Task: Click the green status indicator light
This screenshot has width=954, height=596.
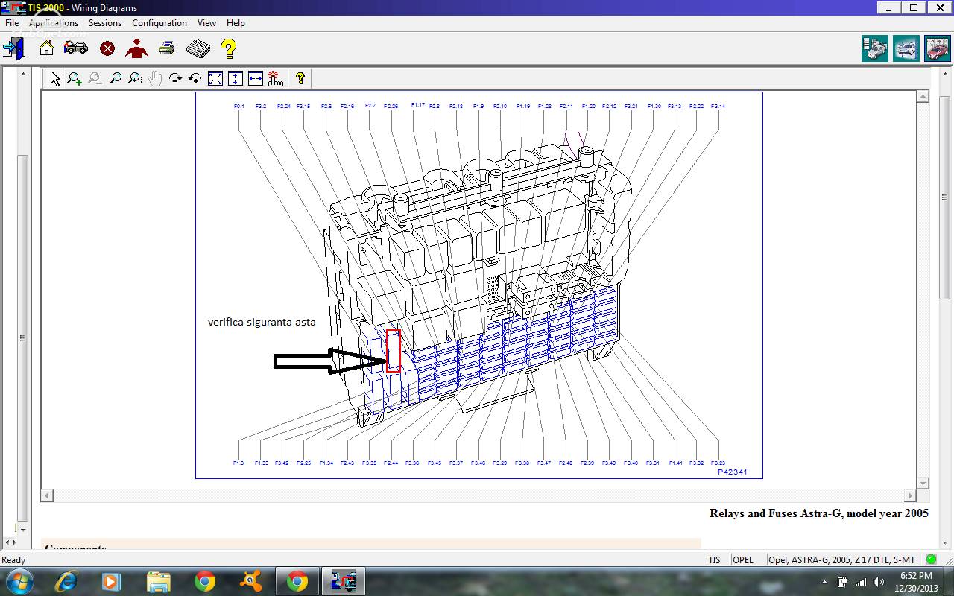Action: tap(932, 559)
